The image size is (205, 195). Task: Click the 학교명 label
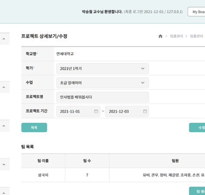click(x=32, y=54)
